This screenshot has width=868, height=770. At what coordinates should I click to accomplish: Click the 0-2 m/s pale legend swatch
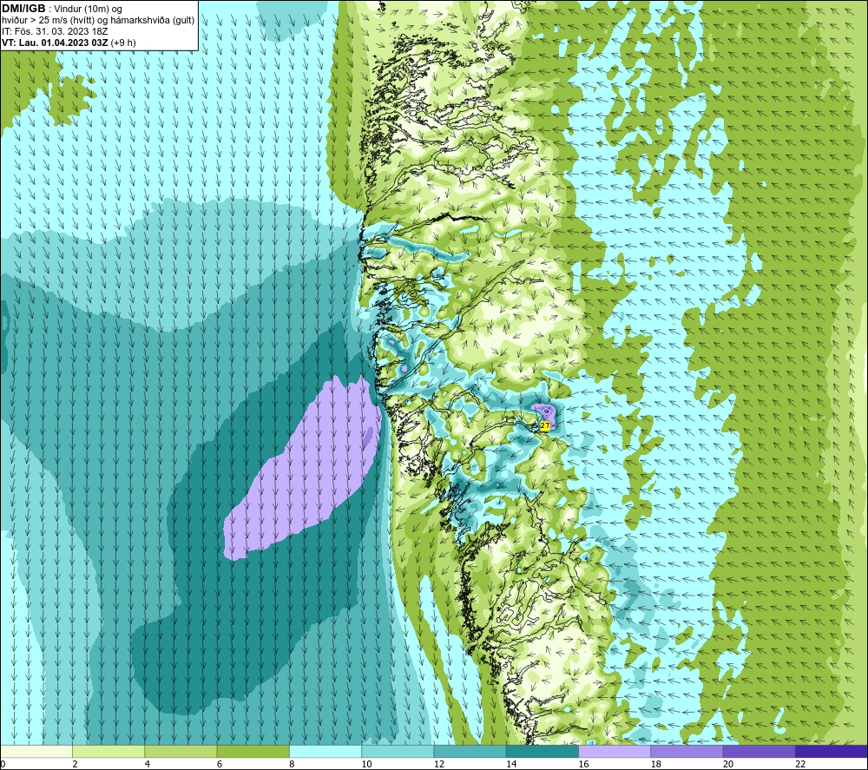click(36, 751)
